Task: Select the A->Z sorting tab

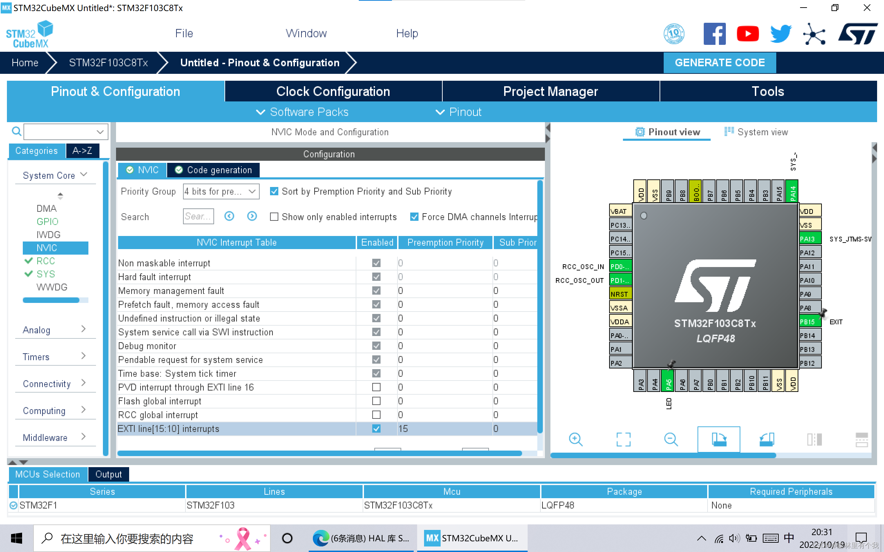Action: (x=83, y=150)
